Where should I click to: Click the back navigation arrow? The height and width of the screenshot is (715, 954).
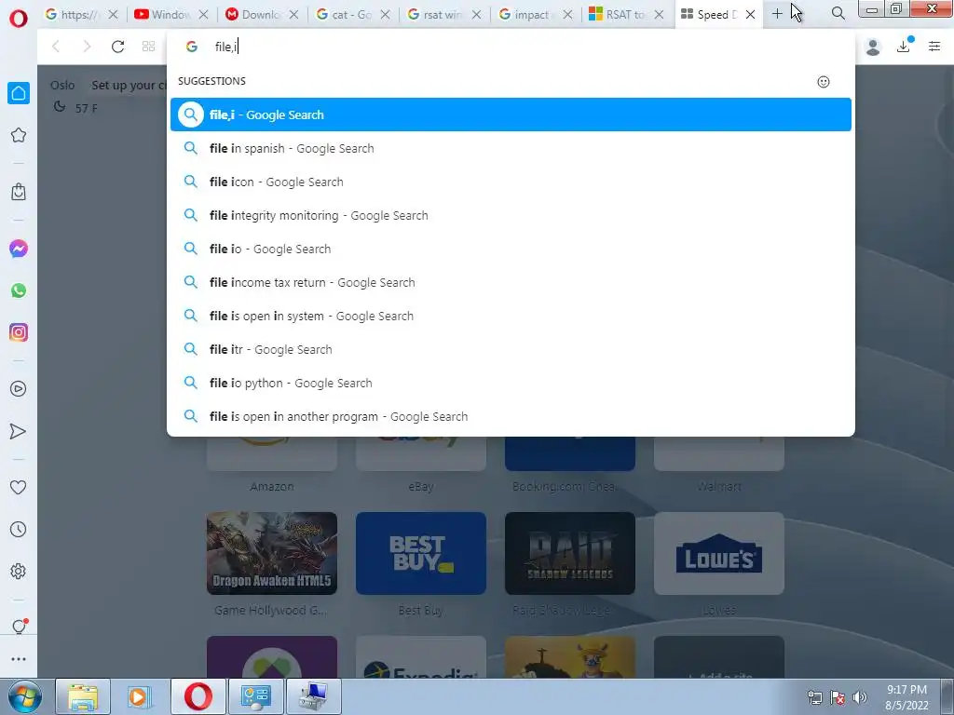56,47
